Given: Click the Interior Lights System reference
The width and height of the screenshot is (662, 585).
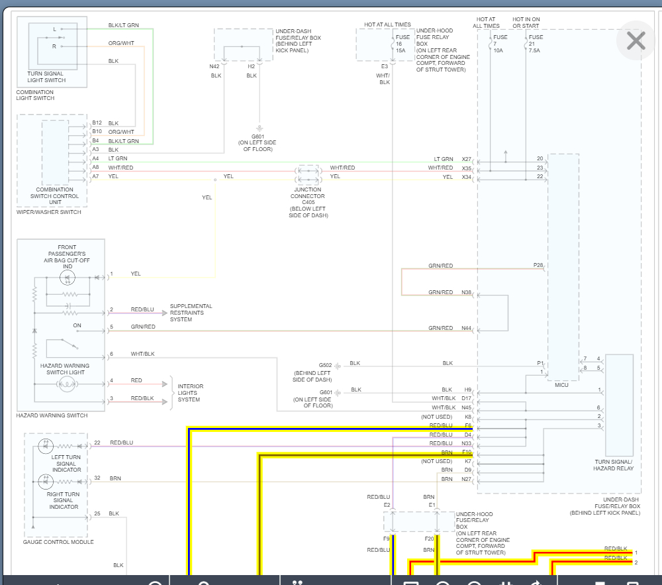Looking at the screenshot, I should [x=191, y=393].
